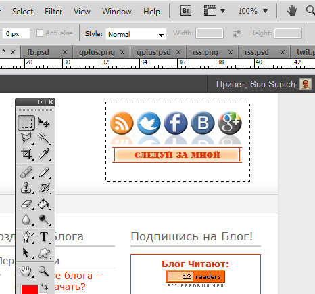This screenshot has width=315, height=294.
Task: Close the fb.psd tab
Action: click(65, 52)
